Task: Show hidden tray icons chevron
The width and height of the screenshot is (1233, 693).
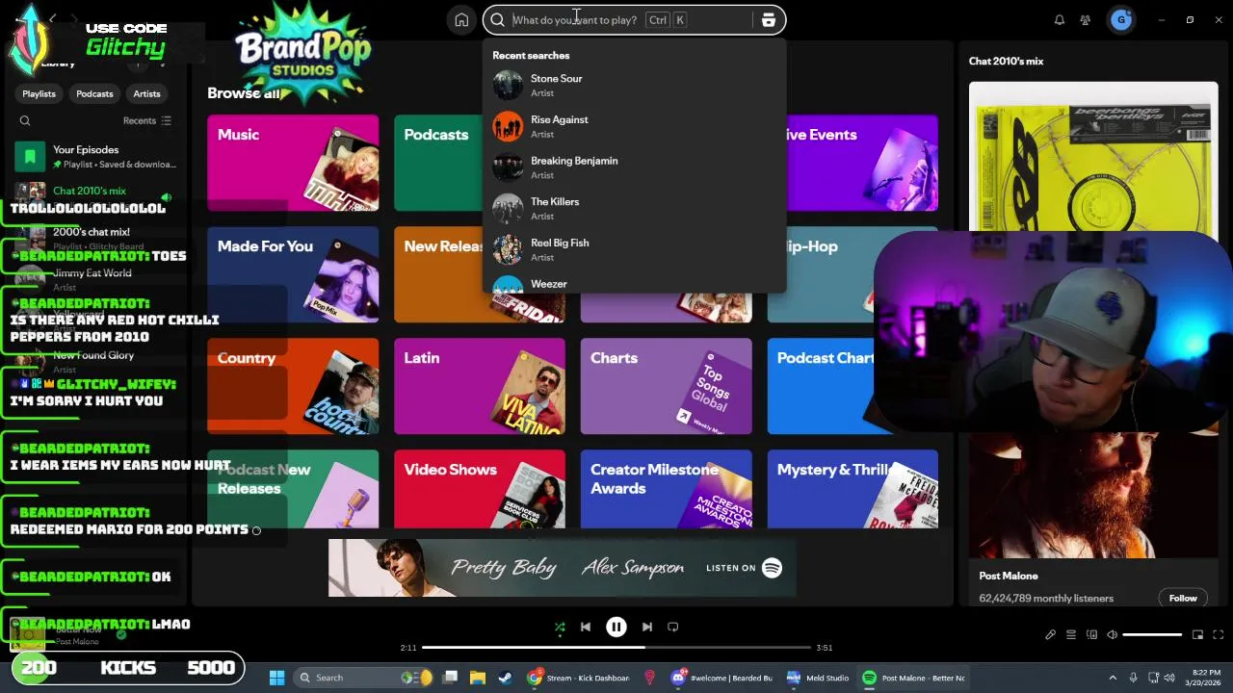Action: click(1113, 678)
